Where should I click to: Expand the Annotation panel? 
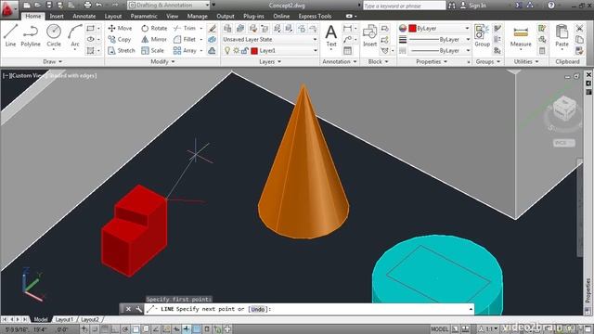click(340, 61)
